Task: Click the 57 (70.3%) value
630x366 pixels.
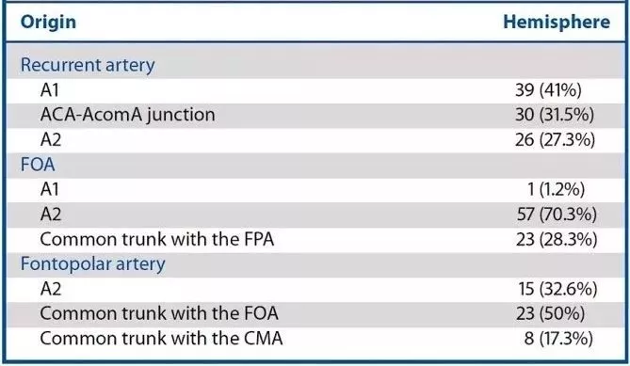Action: tap(557, 215)
